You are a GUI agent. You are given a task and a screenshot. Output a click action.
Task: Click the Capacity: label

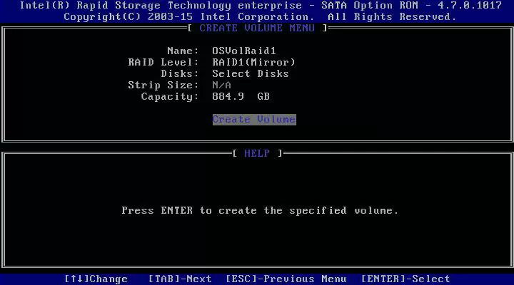[170, 96]
